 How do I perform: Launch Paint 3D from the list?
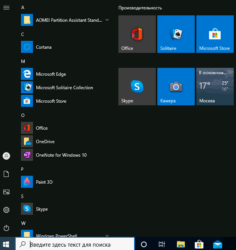pos(65,182)
